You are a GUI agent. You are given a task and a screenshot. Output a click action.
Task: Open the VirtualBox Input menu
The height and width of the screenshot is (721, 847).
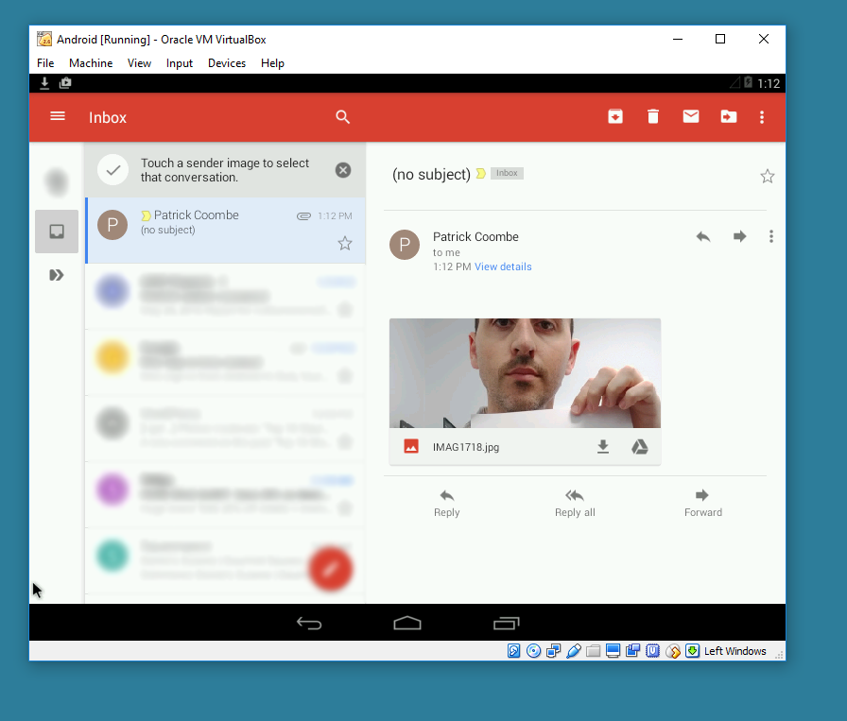pyautogui.click(x=180, y=63)
